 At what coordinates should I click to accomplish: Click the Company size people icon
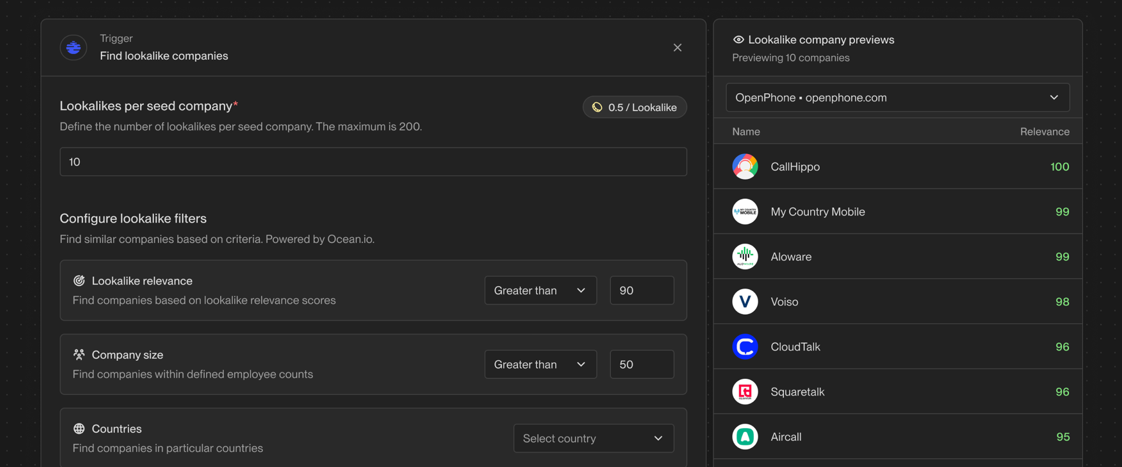pyautogui.click(x=79, y=355)
